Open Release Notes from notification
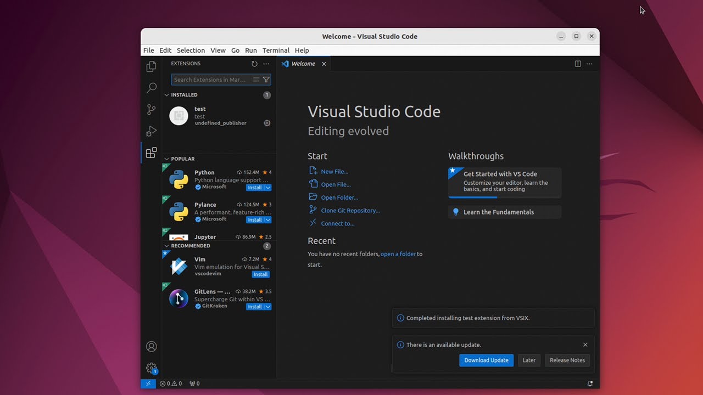703x395 pixels. (x=567, y=360)
